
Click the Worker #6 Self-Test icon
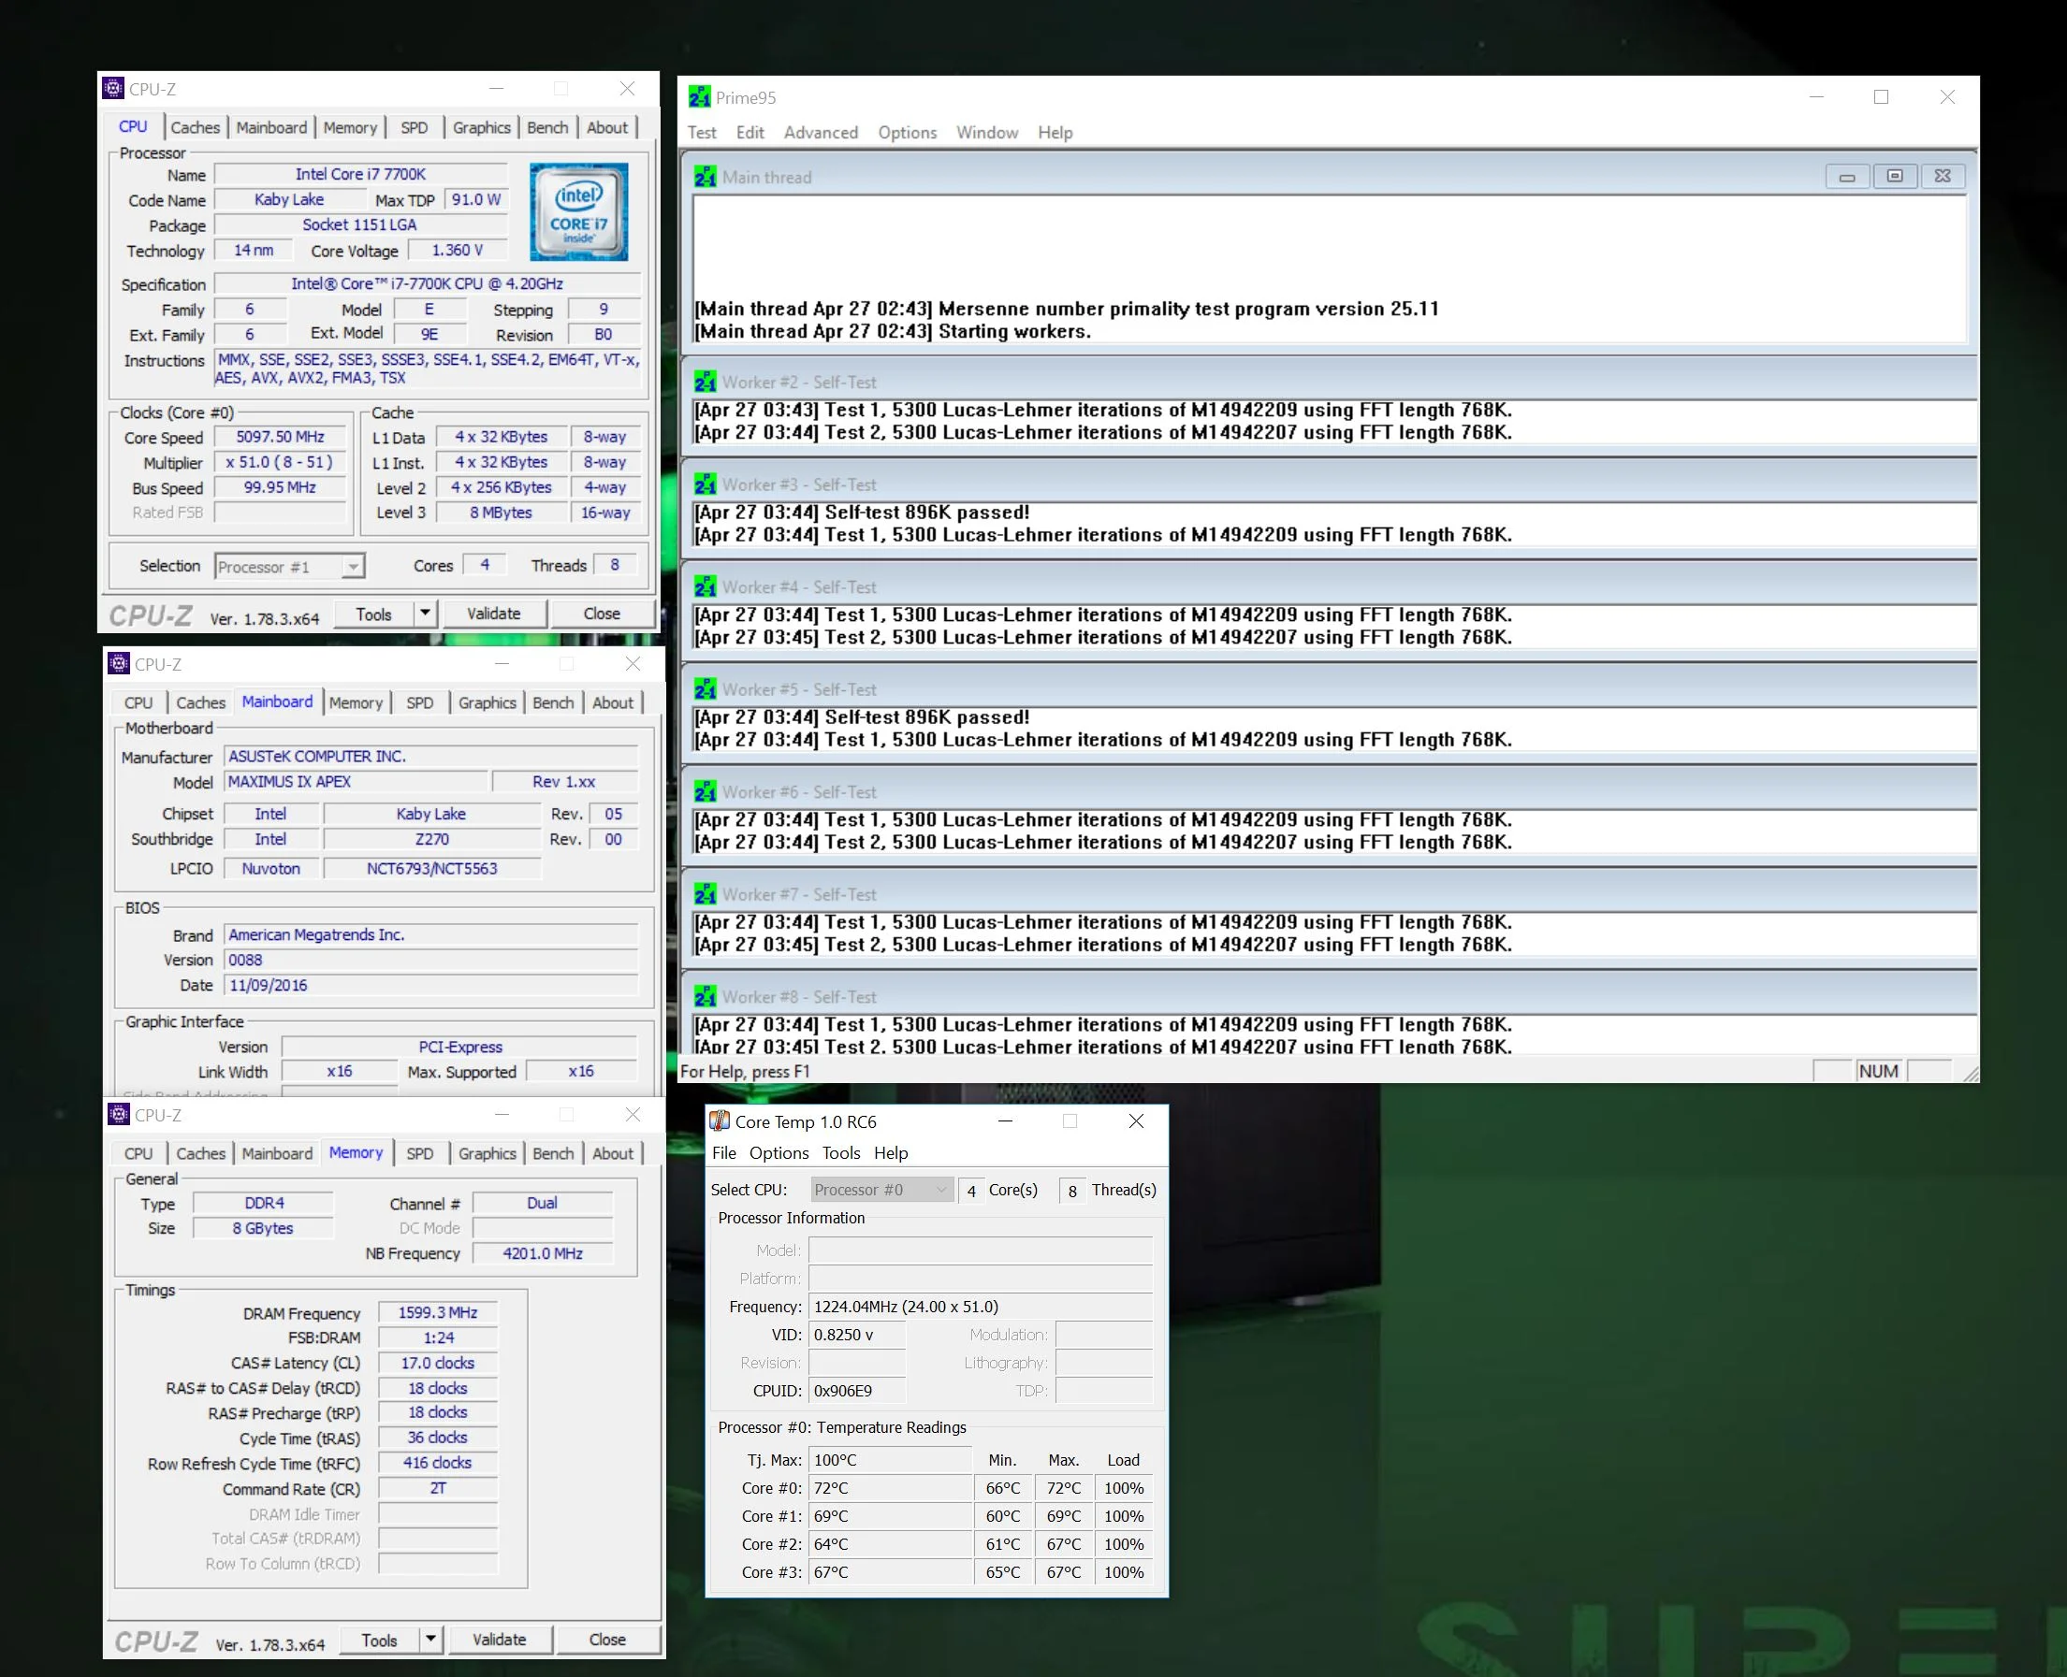(706, 791)
